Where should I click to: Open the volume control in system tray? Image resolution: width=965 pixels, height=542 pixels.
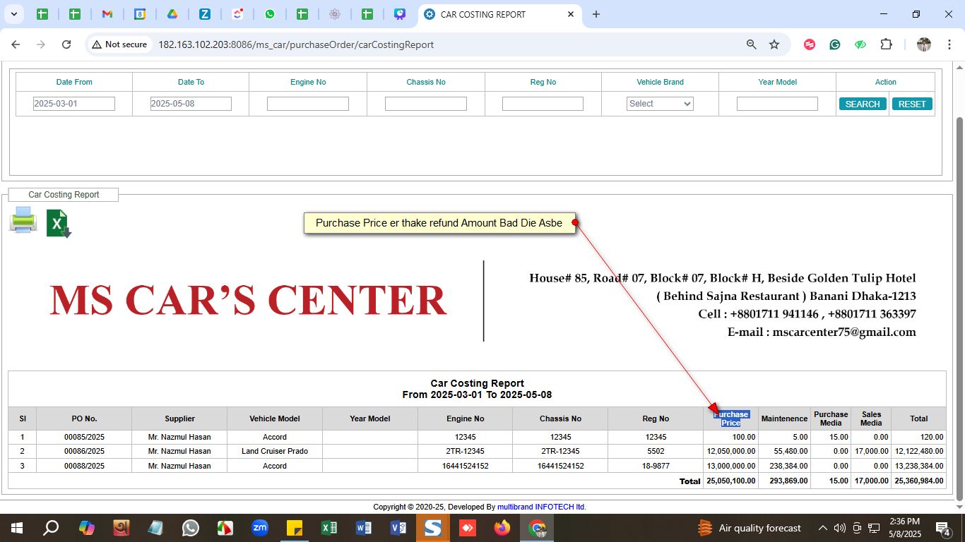tap(840, 528)
